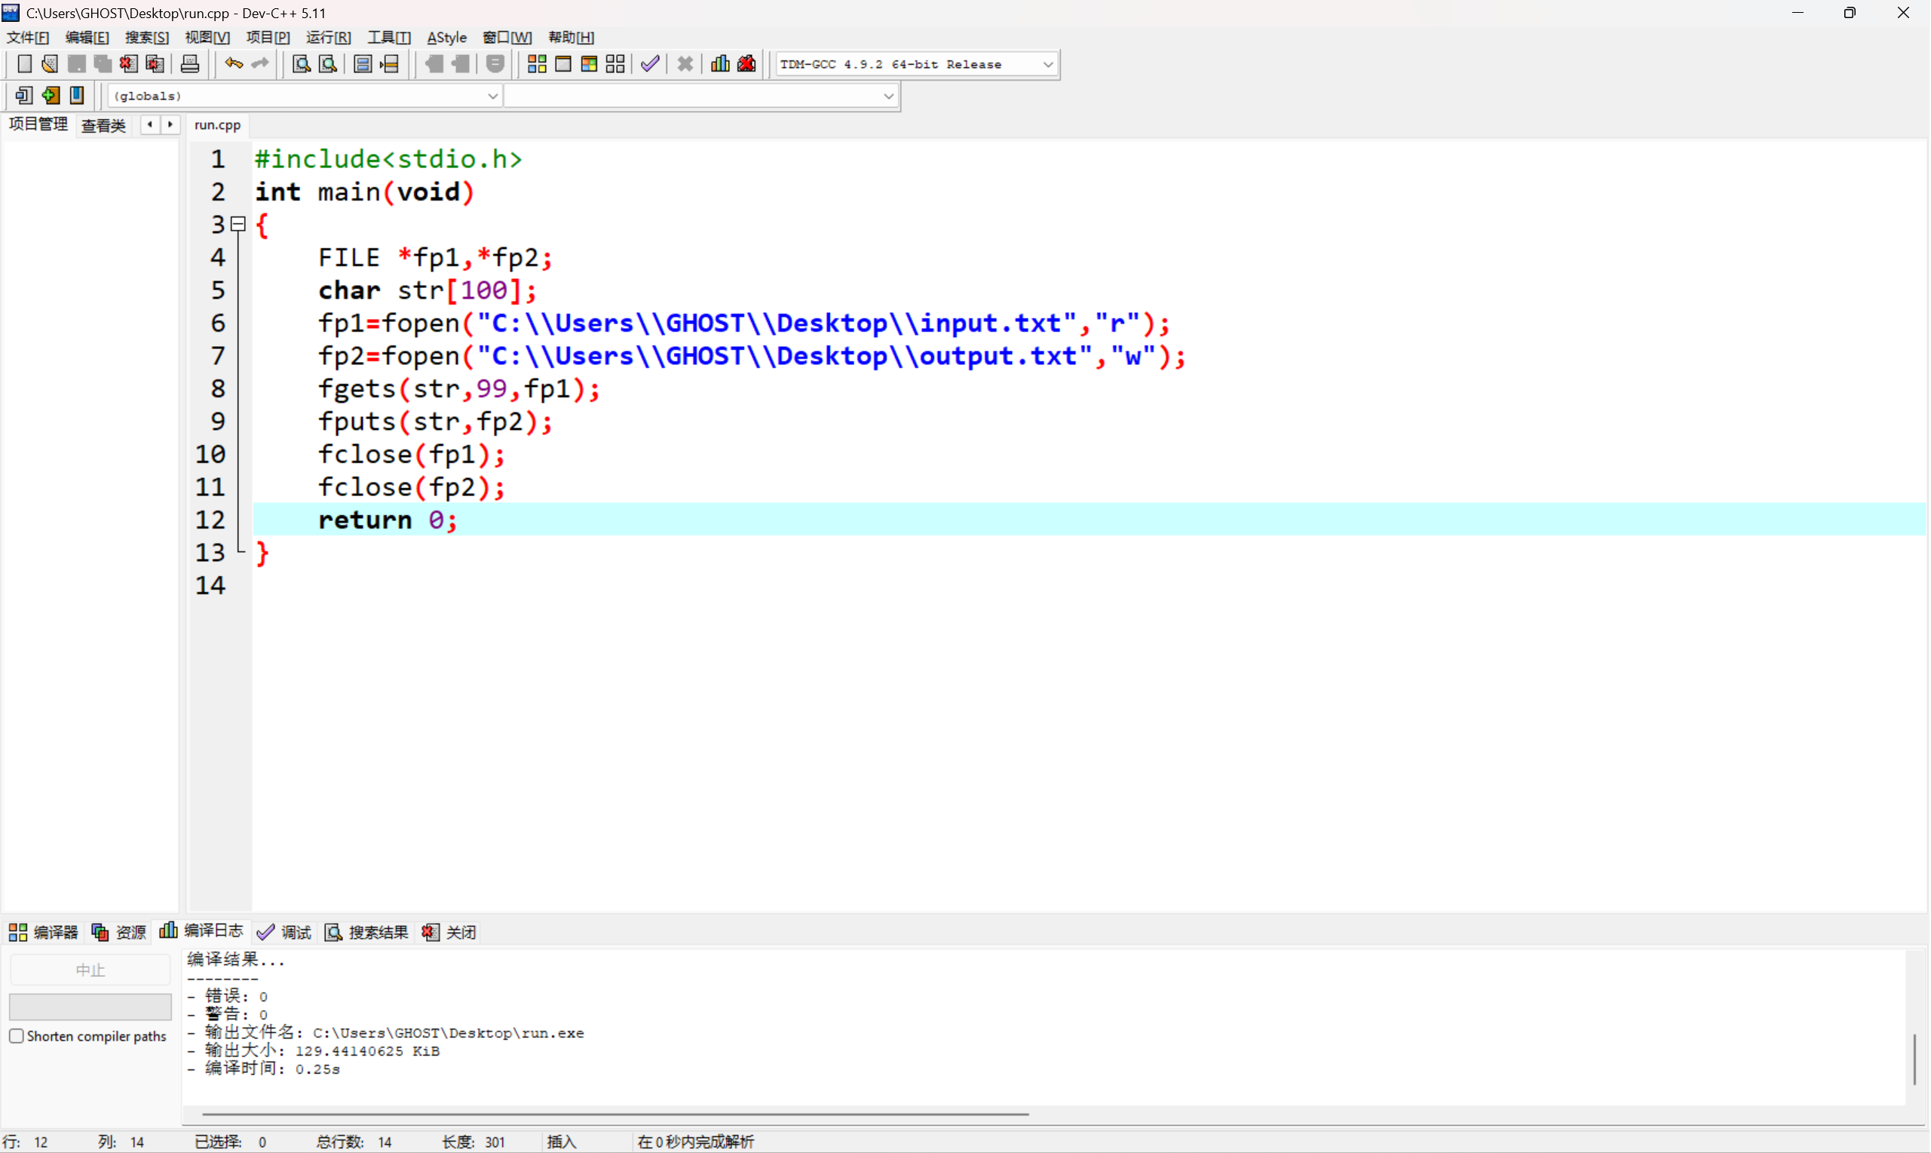The image size is (1931, 1153).
Task: Click the Compile icon with colored squares
Action: [x=537, y=65]
